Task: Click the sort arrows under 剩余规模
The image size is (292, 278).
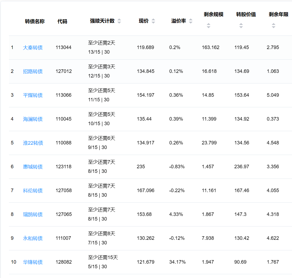Action: coord(208,26)
